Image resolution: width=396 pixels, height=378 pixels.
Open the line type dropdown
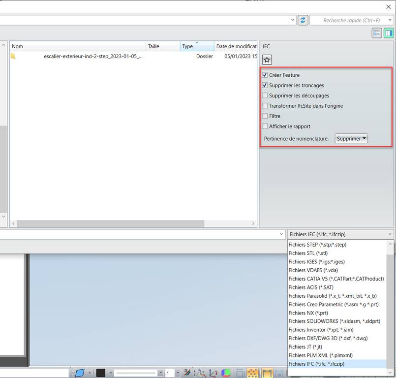tap(160, 373)
